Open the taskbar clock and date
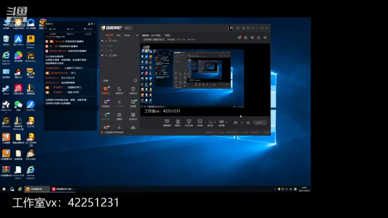 coord(304,189)
